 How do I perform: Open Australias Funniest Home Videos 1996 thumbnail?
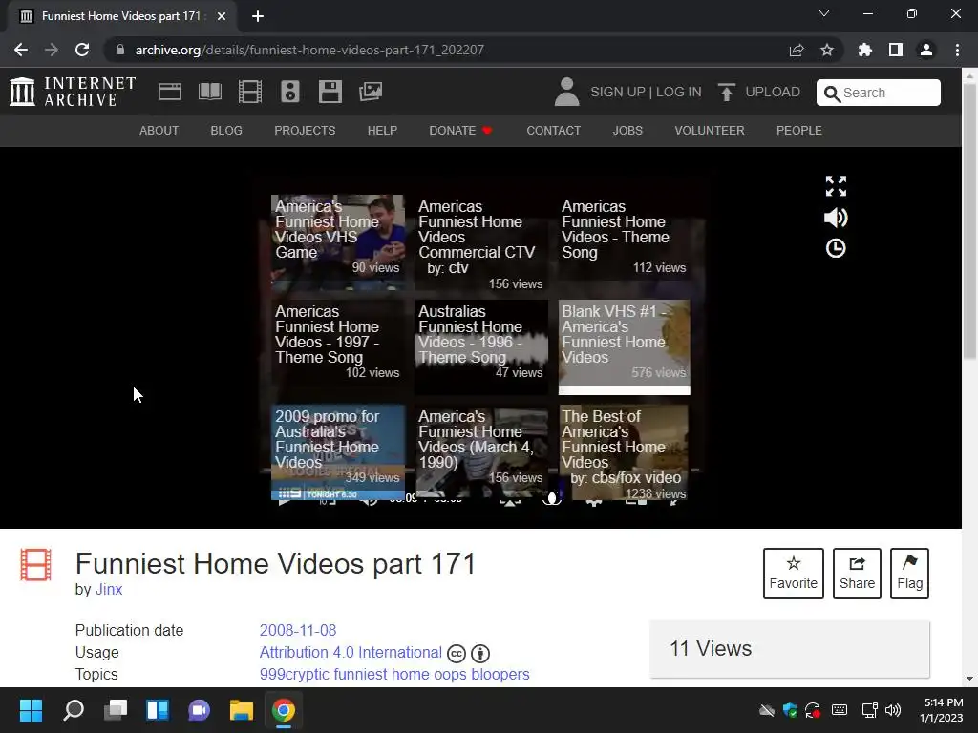click(x=481, y=347)
